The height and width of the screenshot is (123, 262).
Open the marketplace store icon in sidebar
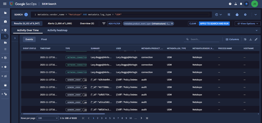5,85
